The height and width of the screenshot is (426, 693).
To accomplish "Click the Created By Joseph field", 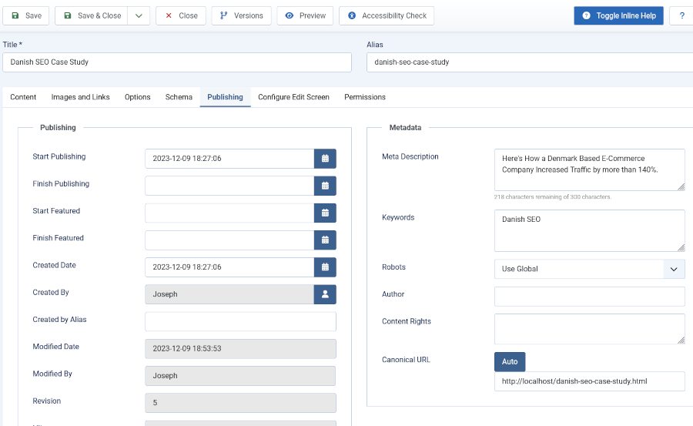I will (229, 294).
